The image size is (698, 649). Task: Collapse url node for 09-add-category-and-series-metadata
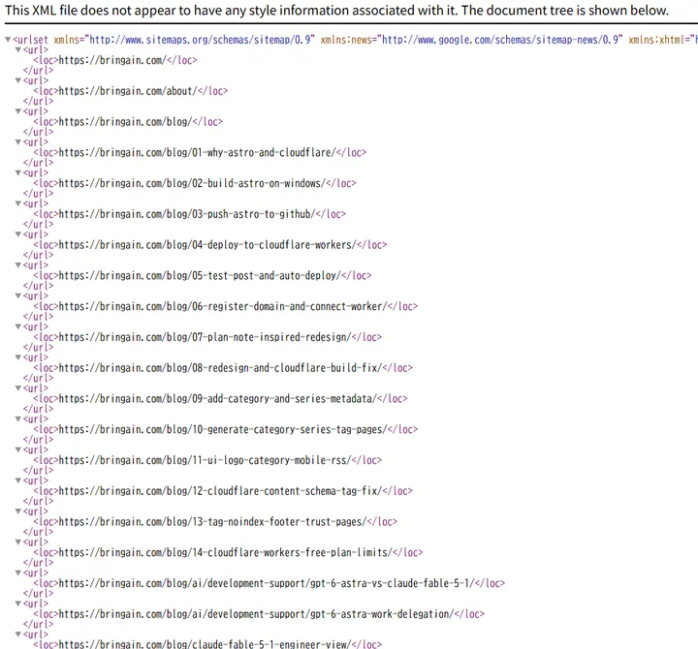(x=18, y=387)
